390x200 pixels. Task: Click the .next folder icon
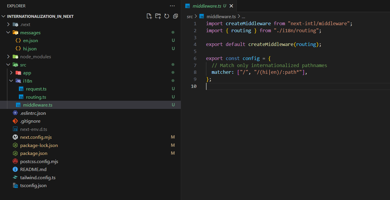pos(15,25)
